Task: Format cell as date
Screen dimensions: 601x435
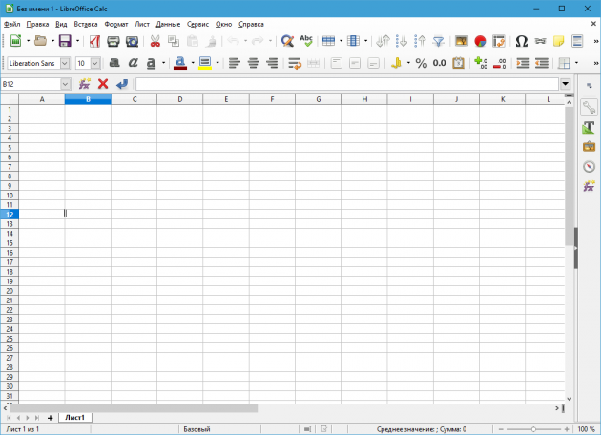Action: pyautogui.click(x=458, y=63)
